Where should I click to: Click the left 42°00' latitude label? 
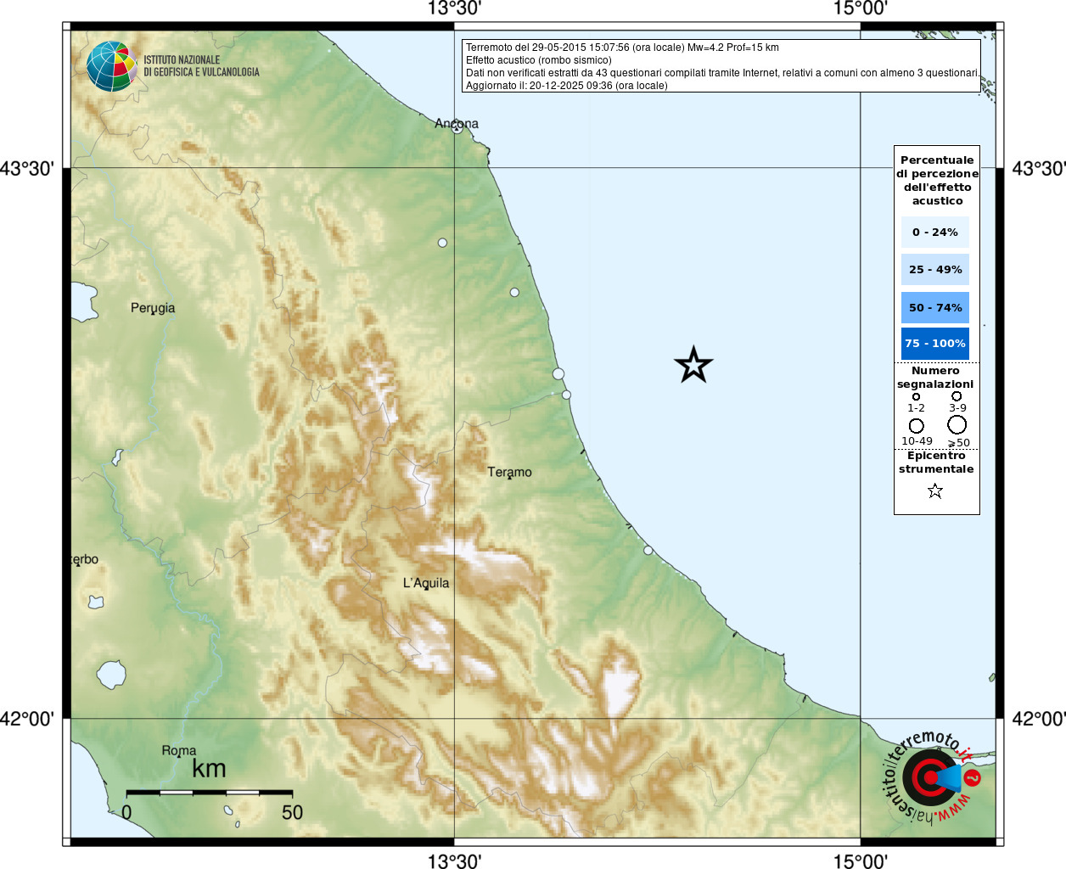[26, 719]
